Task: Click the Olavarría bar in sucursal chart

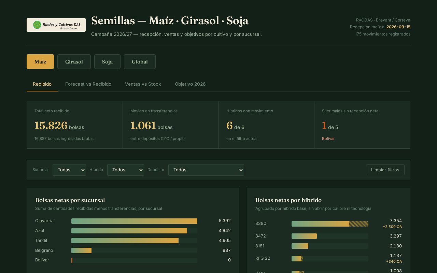Action: 134,221
